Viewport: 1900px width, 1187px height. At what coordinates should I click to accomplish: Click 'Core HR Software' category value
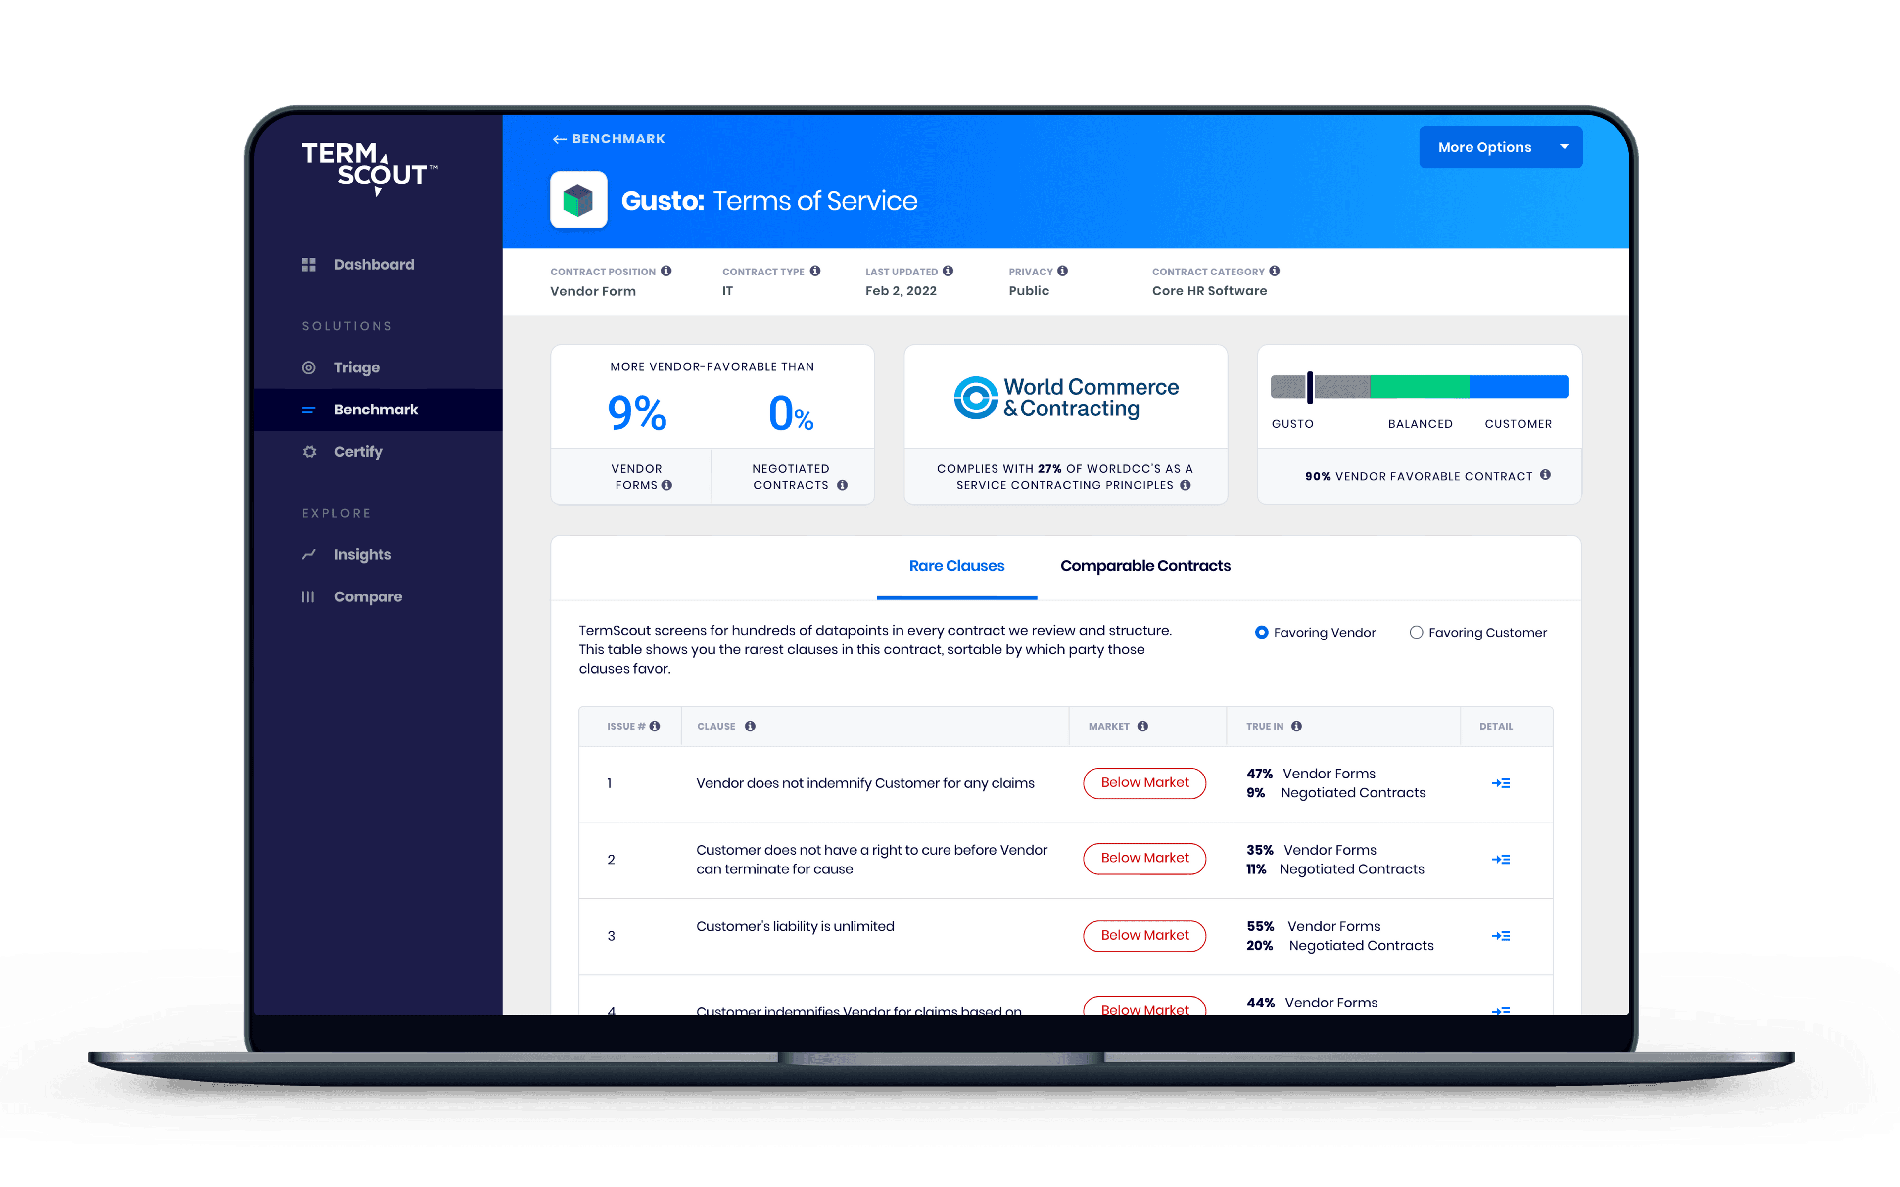click(1209, 291)
